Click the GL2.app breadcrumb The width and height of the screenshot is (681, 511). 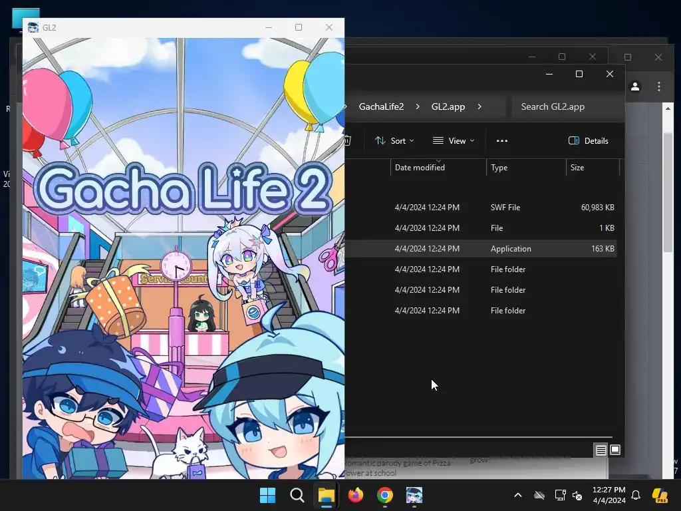[x=448, y=106]
